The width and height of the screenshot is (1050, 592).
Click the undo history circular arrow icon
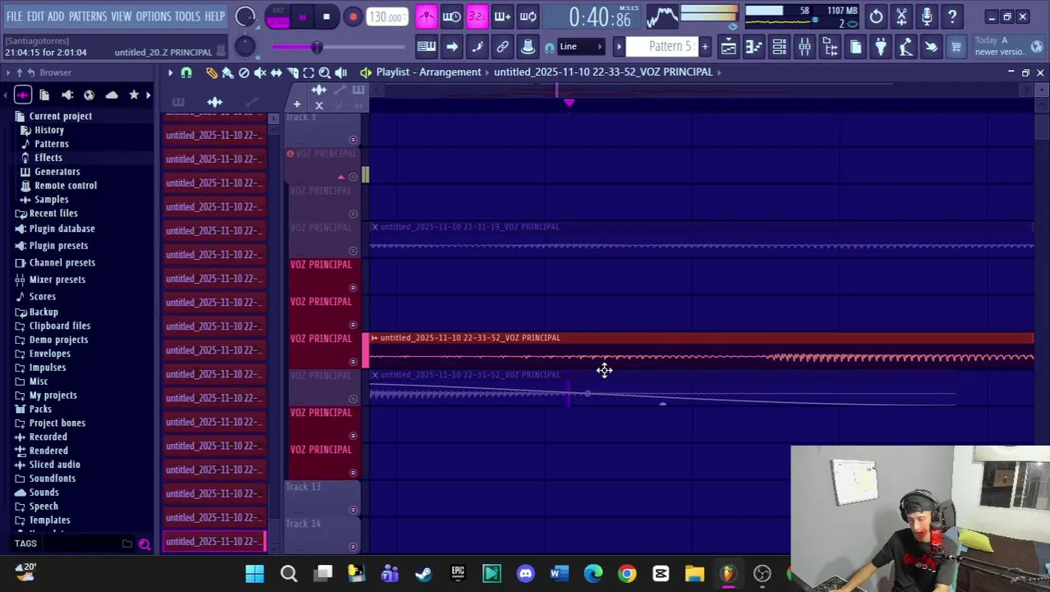pyautogui.click(x=877, y=16)
